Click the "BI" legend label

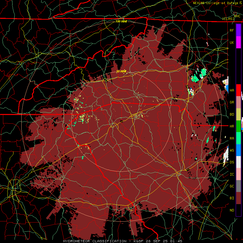pos(232,198)
